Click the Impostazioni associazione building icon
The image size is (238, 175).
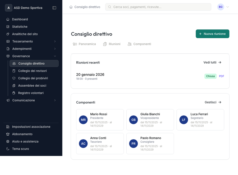[x=8, y=127]
